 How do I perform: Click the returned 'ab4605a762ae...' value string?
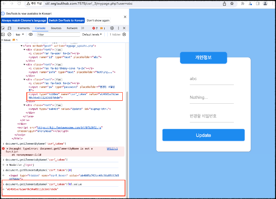32,189
